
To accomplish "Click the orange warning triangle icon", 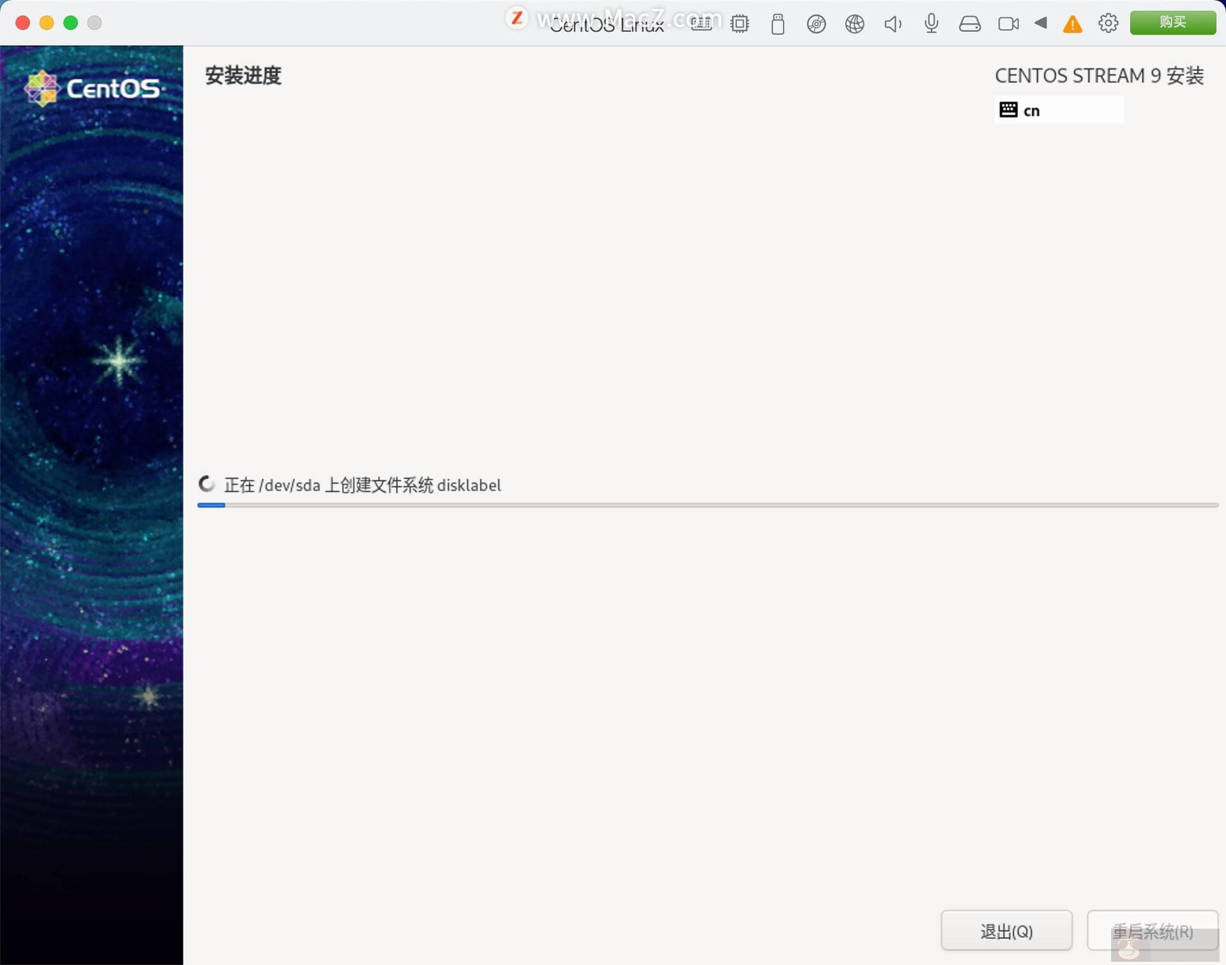I will (x=1072, y=24).
